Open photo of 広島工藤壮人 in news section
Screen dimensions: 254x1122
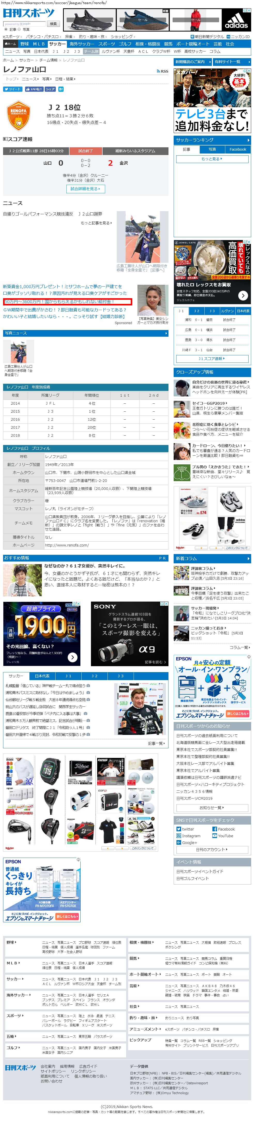coord(142,237)
